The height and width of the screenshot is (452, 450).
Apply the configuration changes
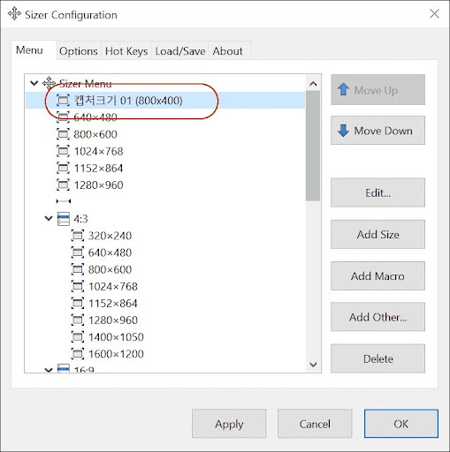coord(229,424)
